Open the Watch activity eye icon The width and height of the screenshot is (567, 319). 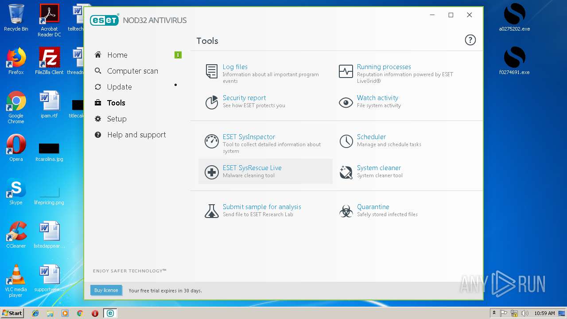(346, 103)
